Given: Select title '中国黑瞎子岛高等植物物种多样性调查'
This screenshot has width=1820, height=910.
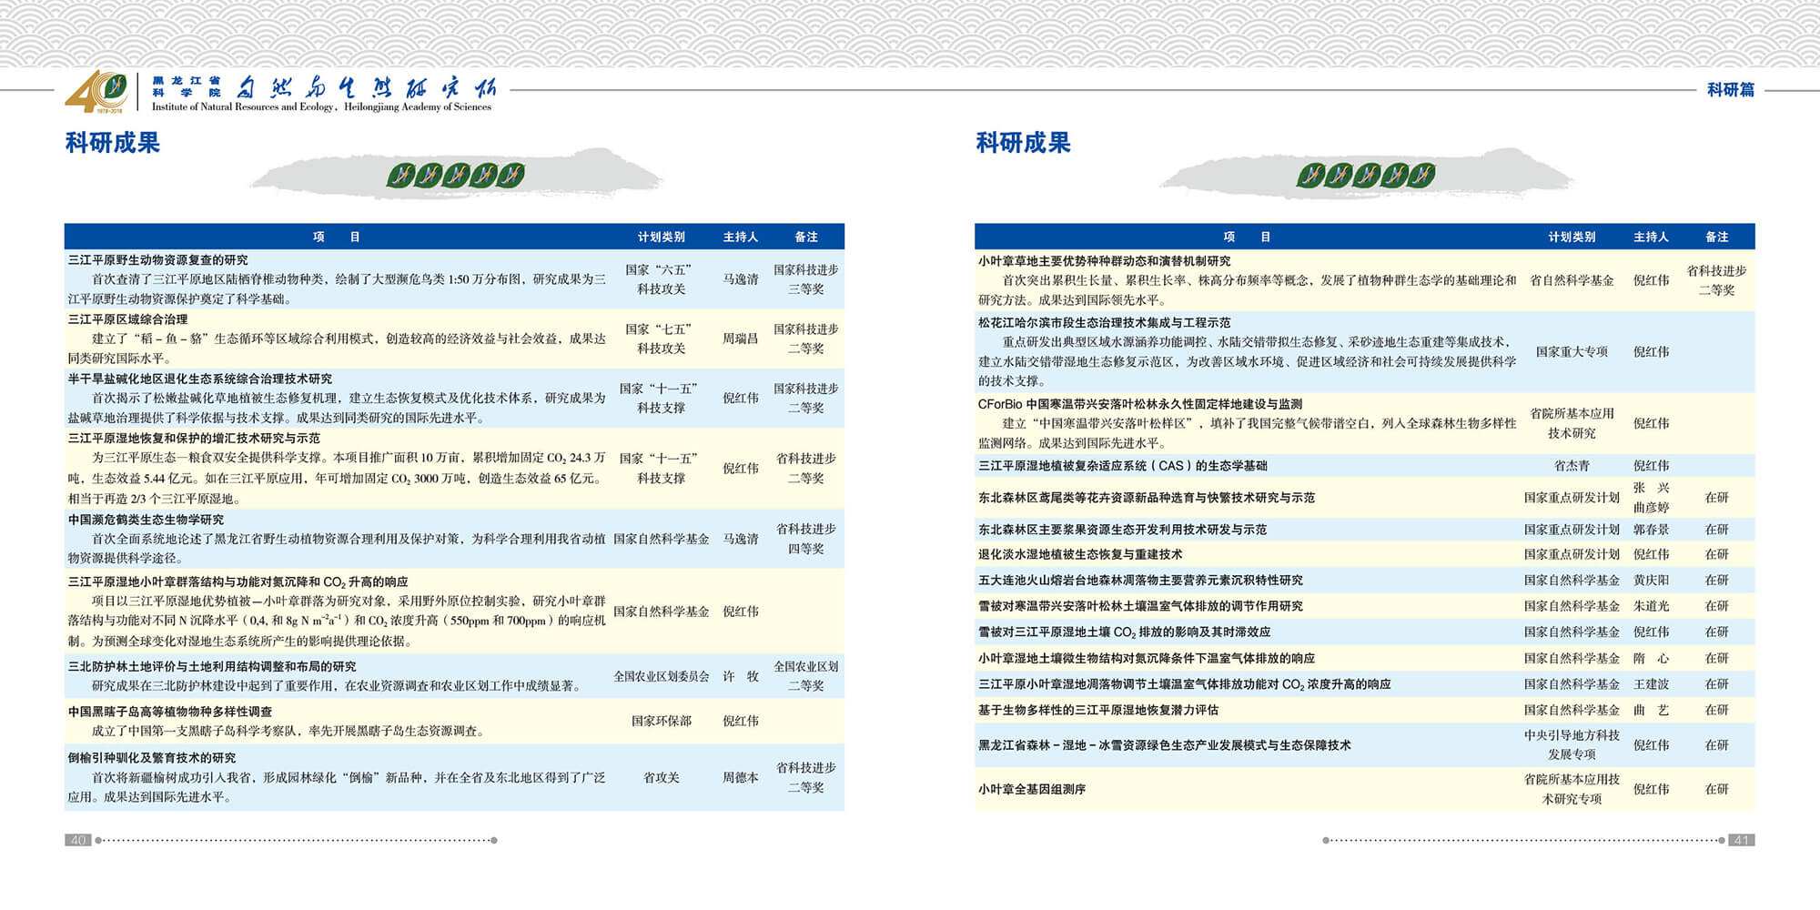Looking at the screenshot, I should 170,712.
